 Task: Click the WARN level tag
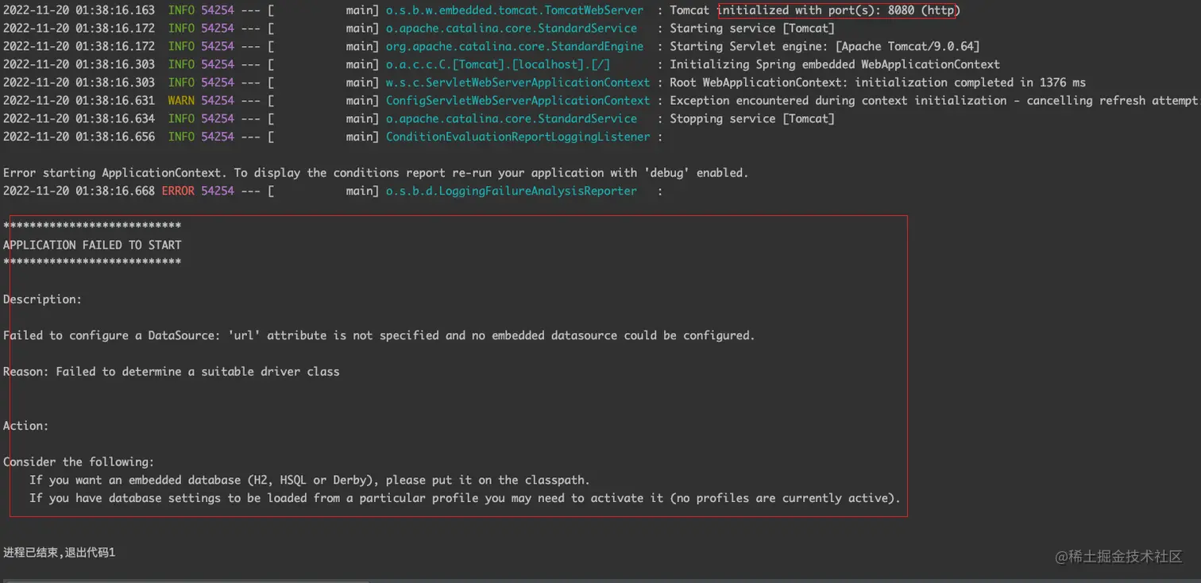point(180,100)
